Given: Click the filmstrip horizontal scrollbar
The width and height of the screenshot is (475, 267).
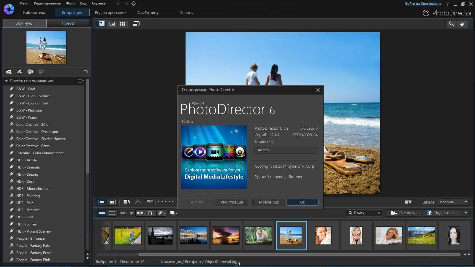Looking at the screenshot, I should click(299, 255).
